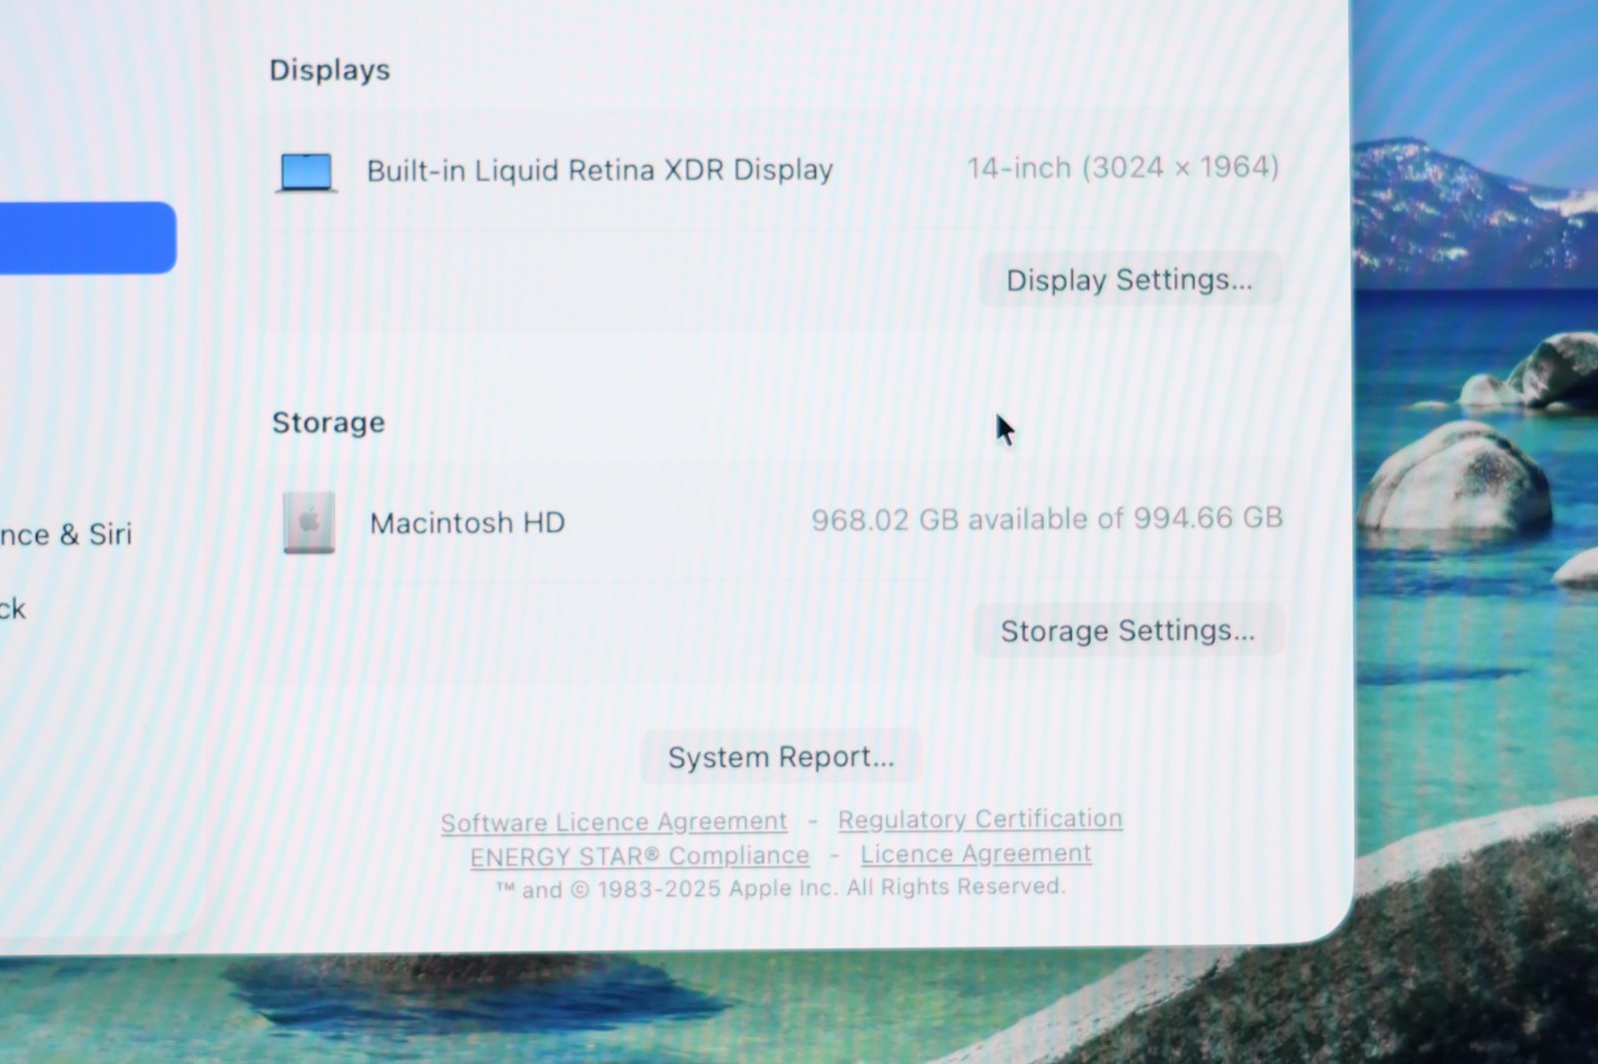Open Storage Settings

(1128, 631)
